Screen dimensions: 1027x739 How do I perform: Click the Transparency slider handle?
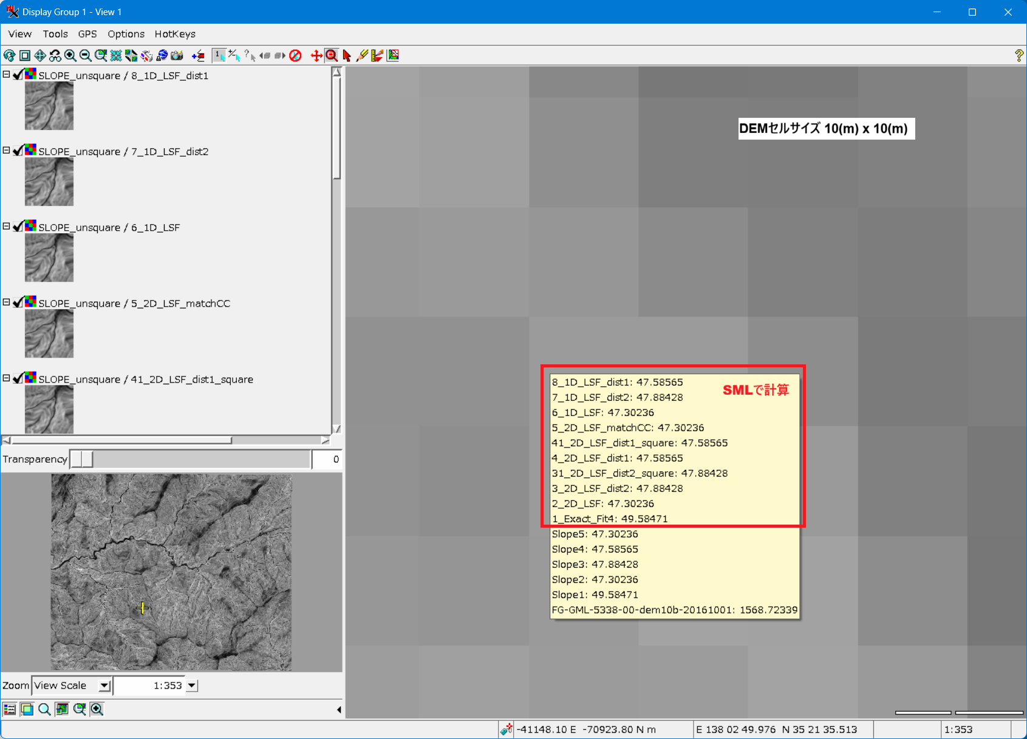click(82, 459)
